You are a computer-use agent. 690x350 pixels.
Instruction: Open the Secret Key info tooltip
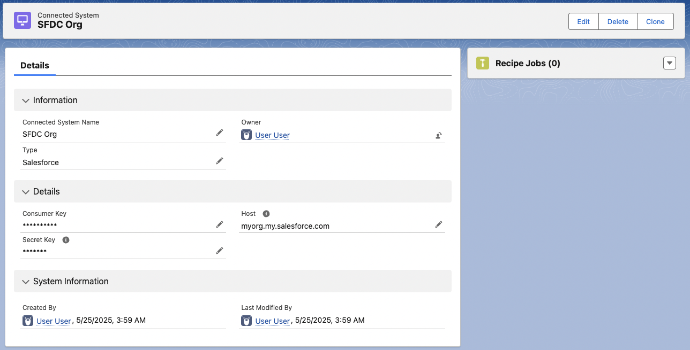coord(65,239)
